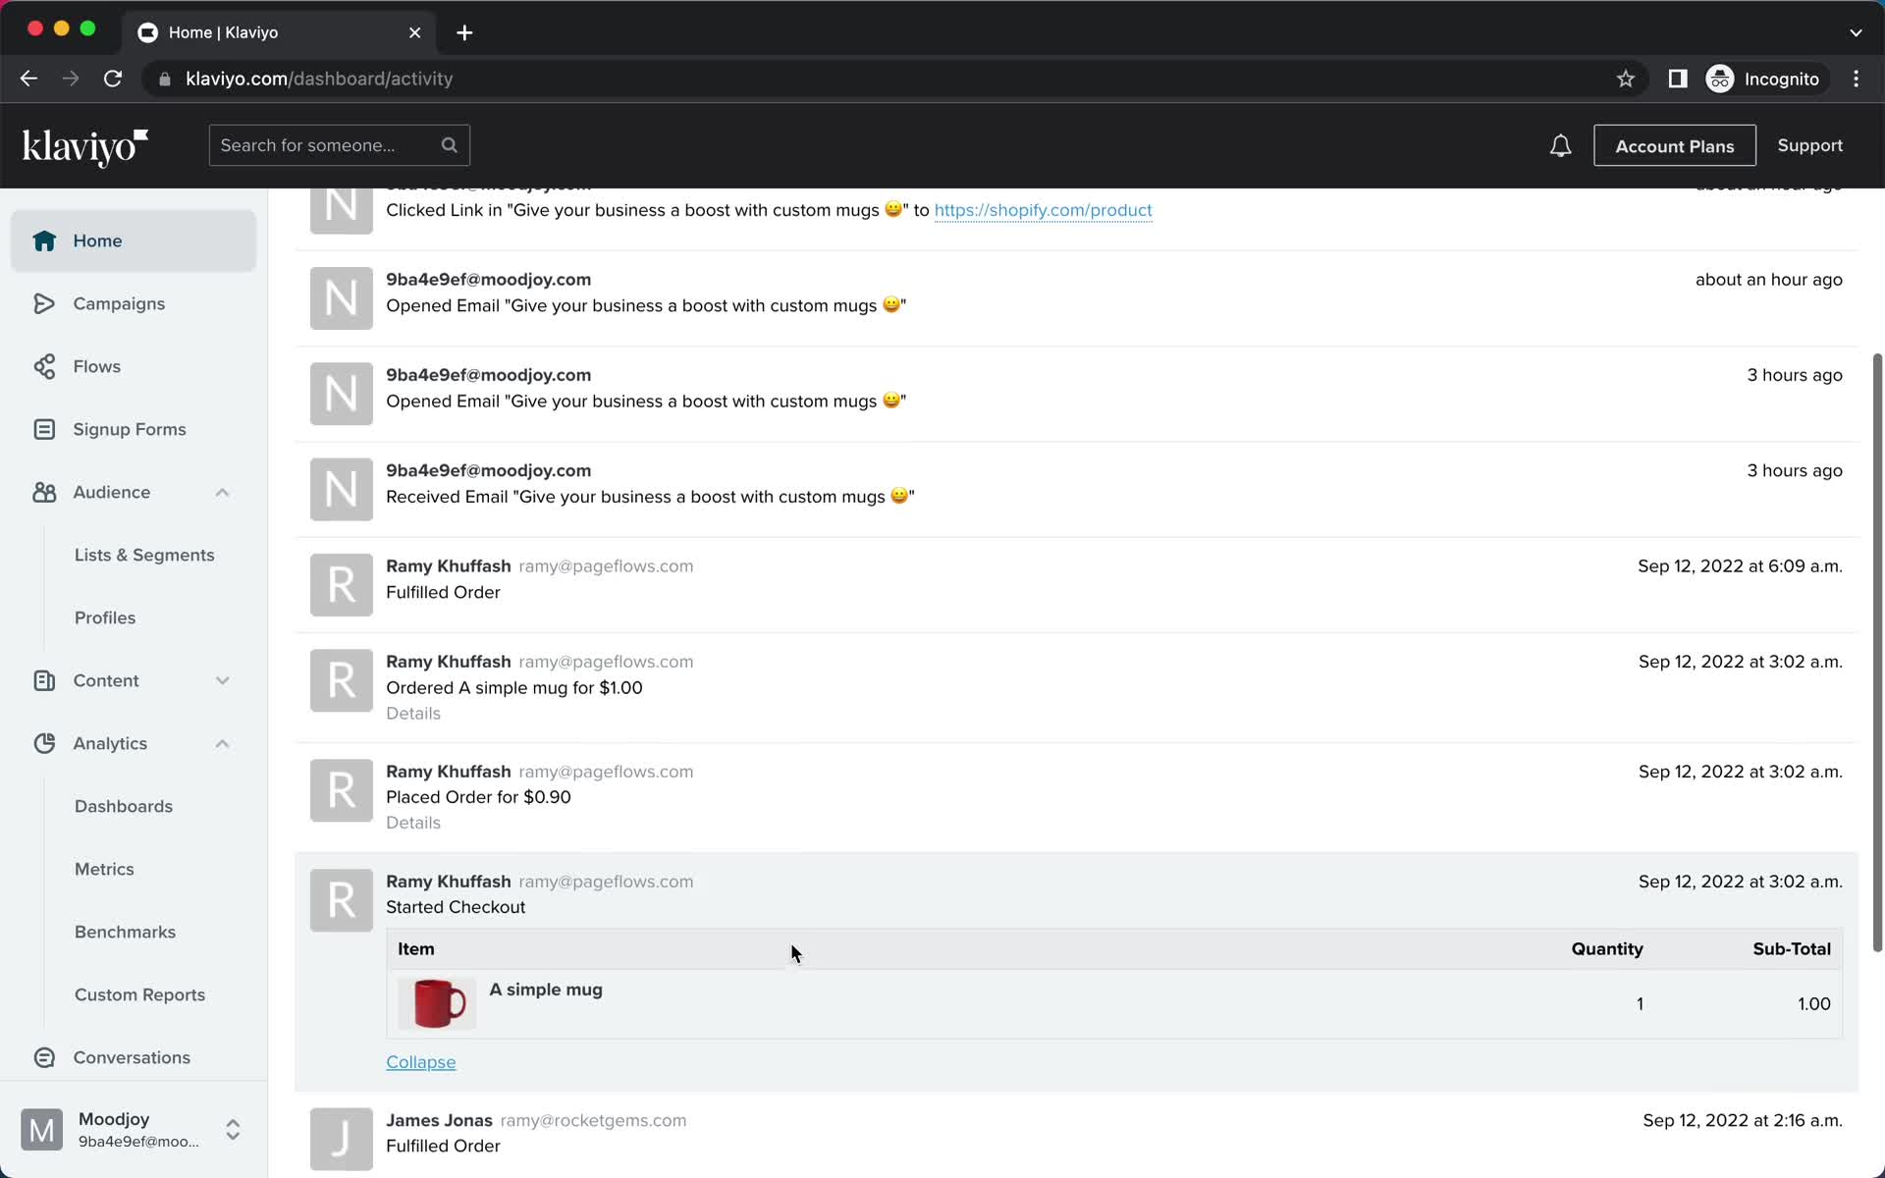Screen dimensions: 1885x1178
Task: Collapse the Audience section chevron
Action: pyautogui.click(x=223, y=492)
